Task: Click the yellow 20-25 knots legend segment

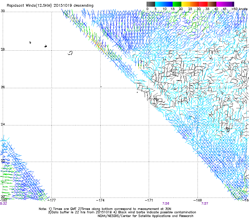Action: 186,4
